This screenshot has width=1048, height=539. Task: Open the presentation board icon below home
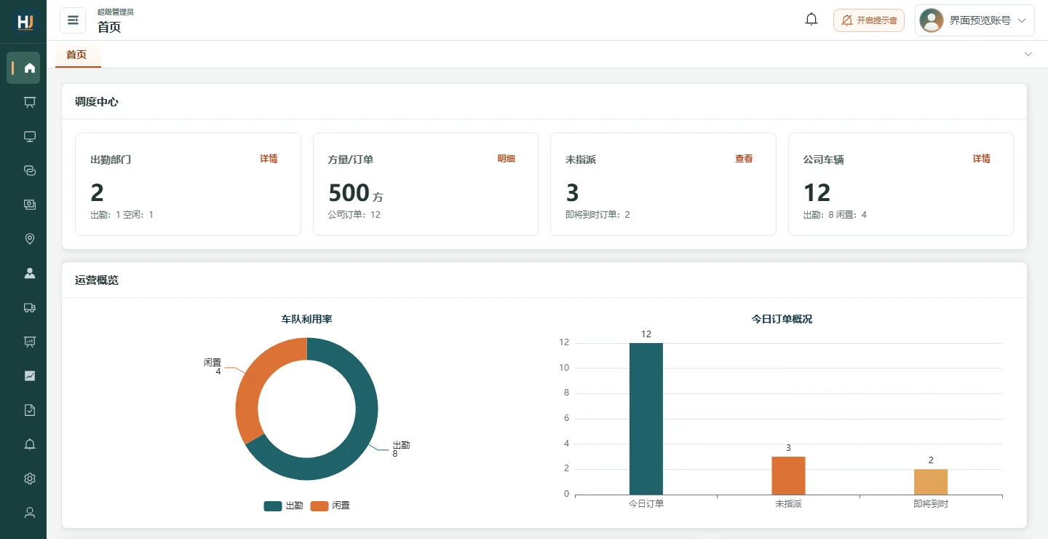(x=30, y=102)
